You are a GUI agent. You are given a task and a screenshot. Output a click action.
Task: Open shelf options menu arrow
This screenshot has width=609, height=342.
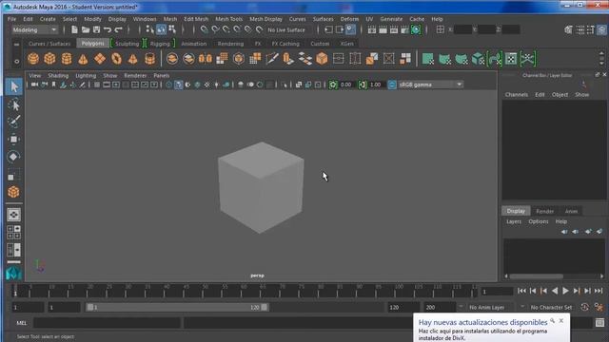[x=17, y=61]
